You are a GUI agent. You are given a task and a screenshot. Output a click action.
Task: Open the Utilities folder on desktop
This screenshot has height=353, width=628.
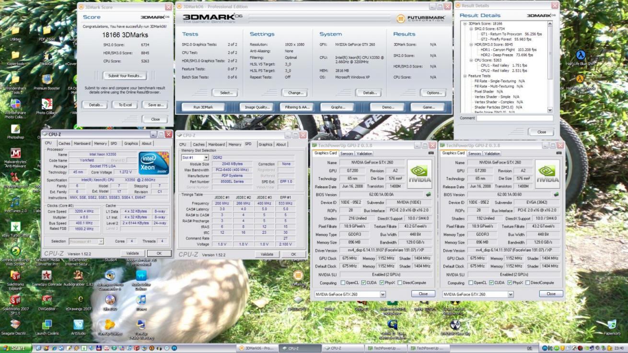pos(15,33)
